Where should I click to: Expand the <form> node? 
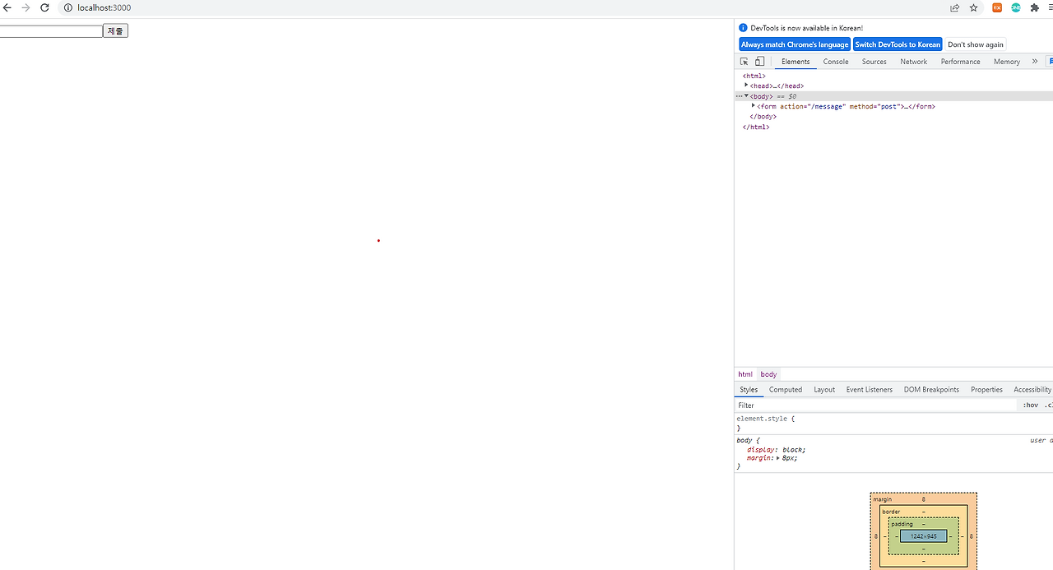(754, 106)
